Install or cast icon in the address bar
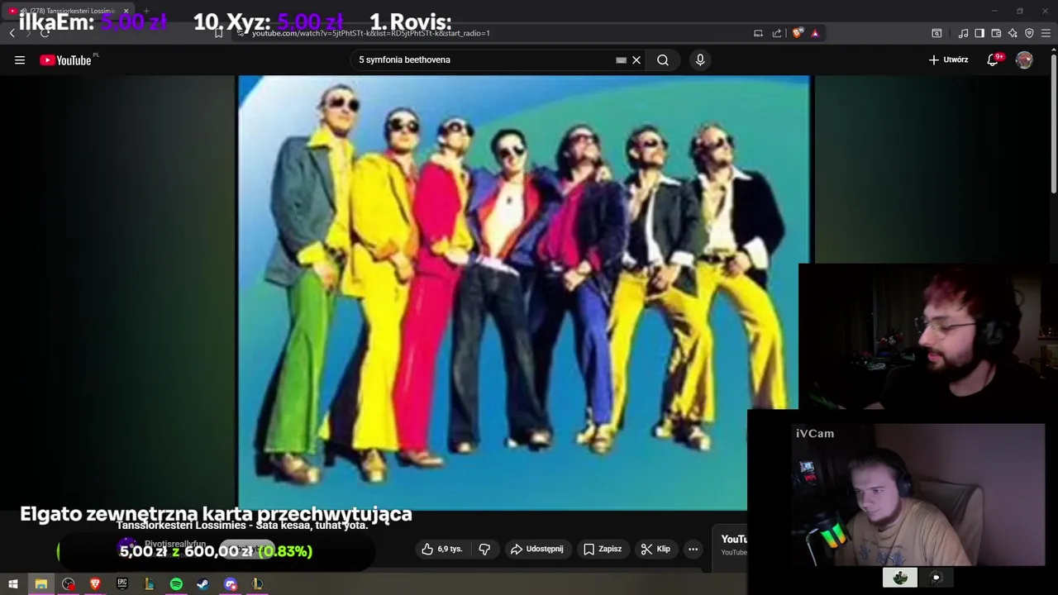The height and width of the screenshot is (595, 1058). click(758, 33)
